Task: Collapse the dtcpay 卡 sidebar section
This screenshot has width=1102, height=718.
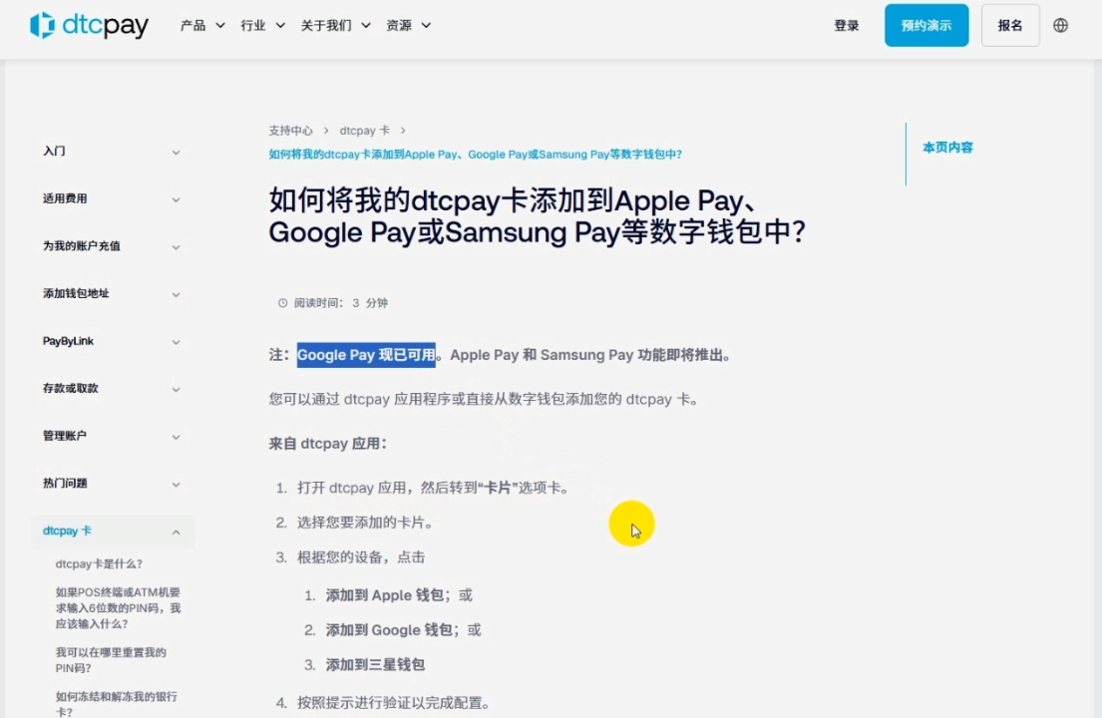Action: pyautogui.click(x=112, y=532)
